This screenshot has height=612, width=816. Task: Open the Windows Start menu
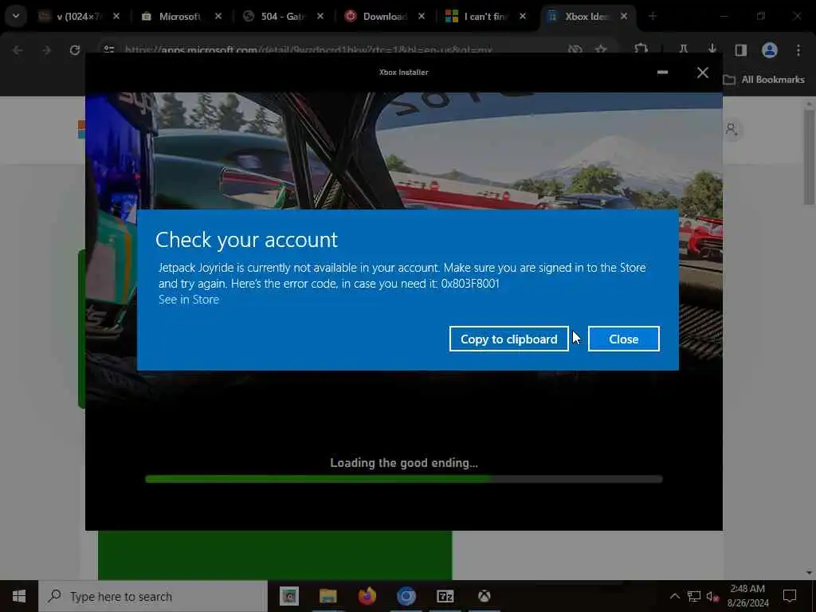(x=19, y=596)
